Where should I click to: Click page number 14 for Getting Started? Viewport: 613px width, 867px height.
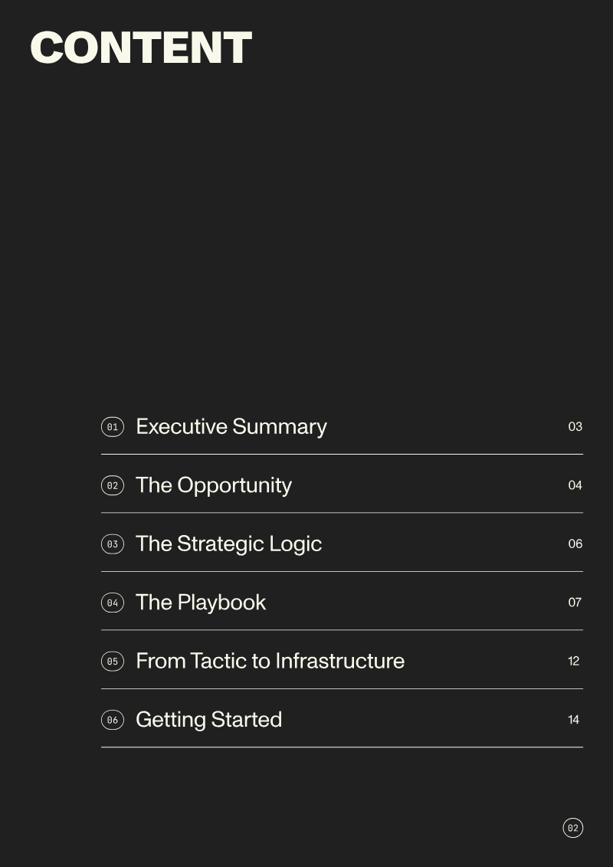[574, 720]
